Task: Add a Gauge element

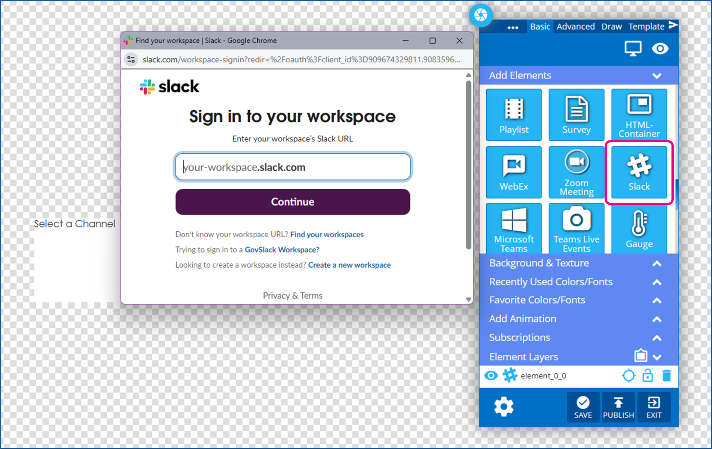Action: click(x=639, y=229)
